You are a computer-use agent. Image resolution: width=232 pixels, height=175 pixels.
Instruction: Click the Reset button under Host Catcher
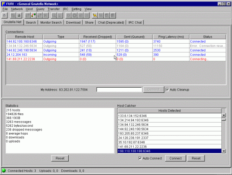pyautogui.click(x=196, y=158)
